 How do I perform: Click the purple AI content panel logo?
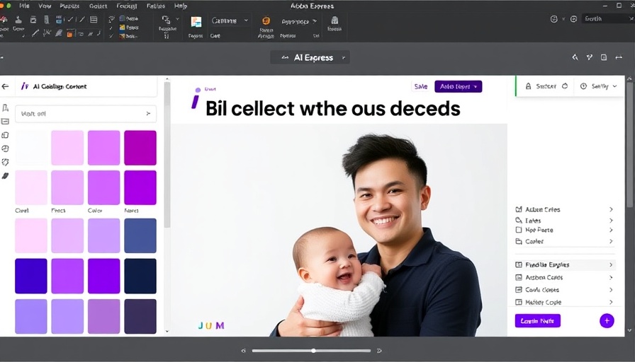(25, 86)
